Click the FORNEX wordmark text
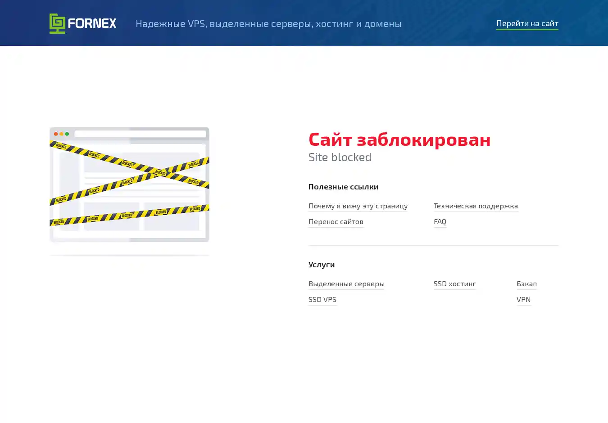Screen dimensions: 608x423 [92, 23]
